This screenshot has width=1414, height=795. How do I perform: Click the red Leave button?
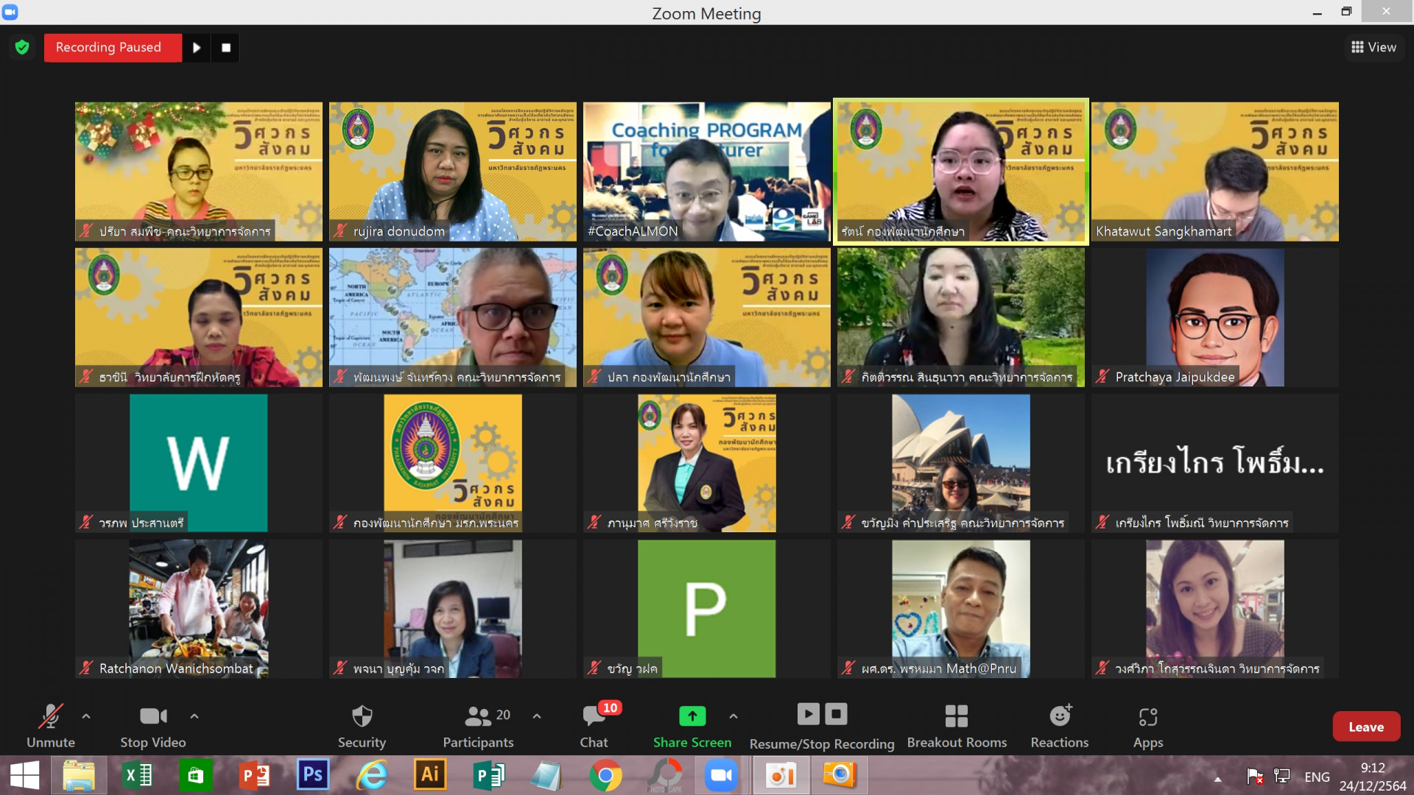(1365, 727)
